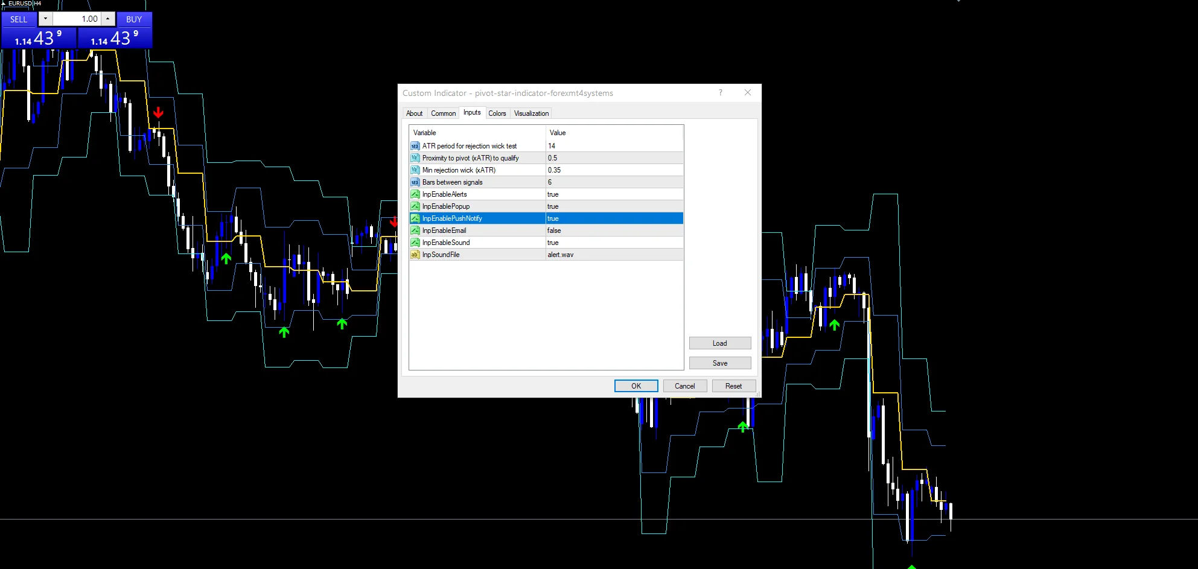Decrease lot volume with down arrow
Image resolution: width=1198 pixels, height=569 pixels.
[45, 19]
